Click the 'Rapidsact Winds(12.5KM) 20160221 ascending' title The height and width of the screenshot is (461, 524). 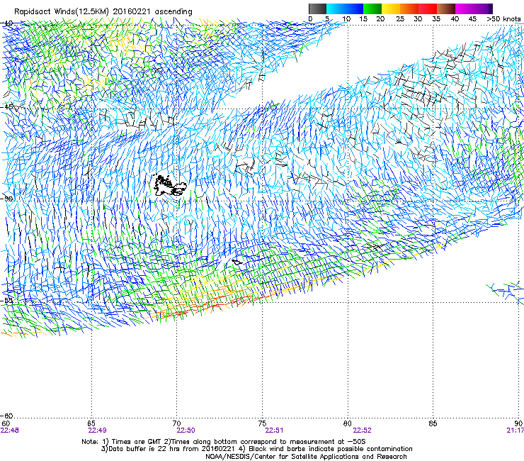tap(103, 12)
